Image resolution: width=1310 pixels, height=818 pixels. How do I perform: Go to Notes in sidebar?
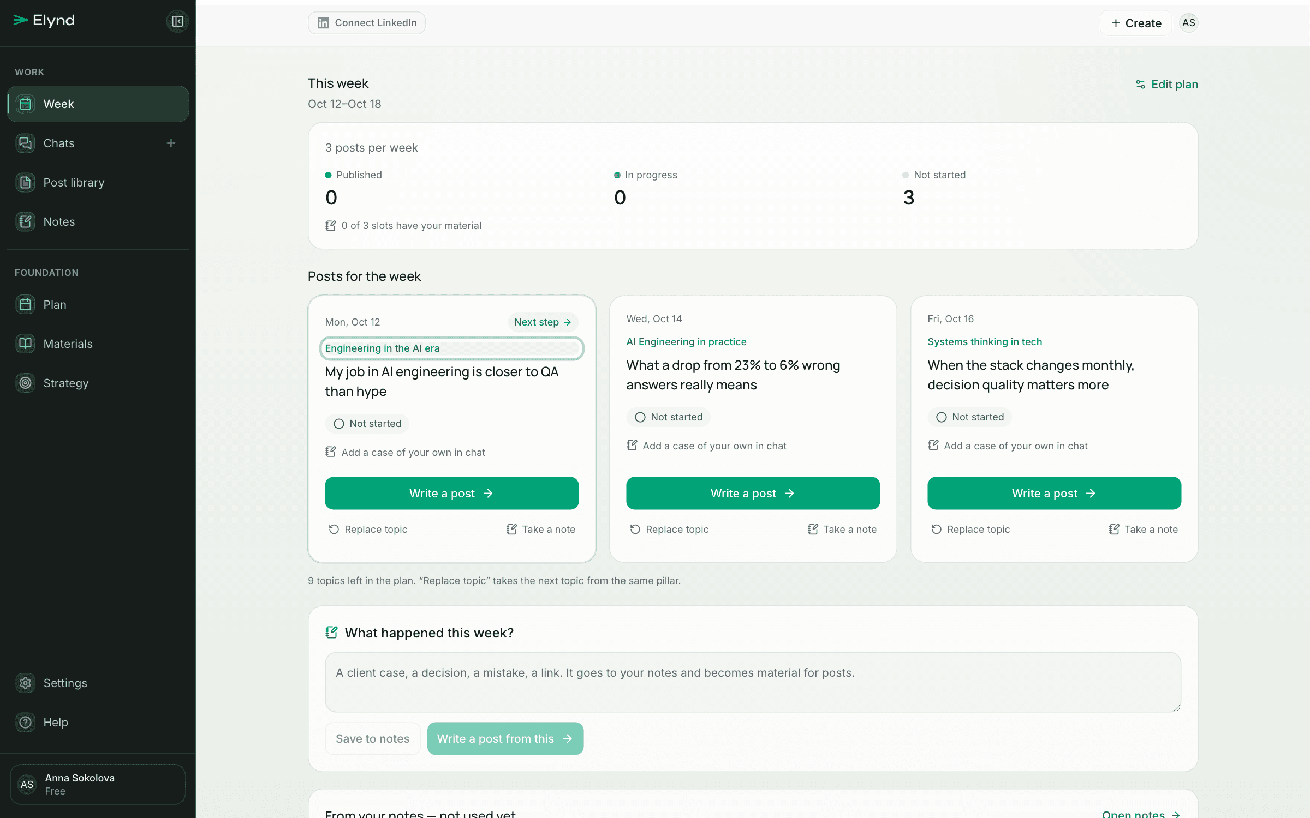(98, 221)
